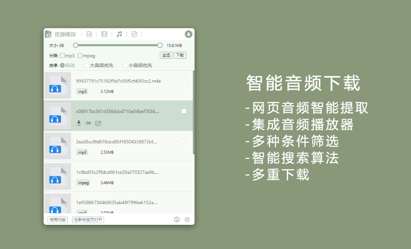Open the selected audio in new window icon
This screenshot has height=249, width=411.
tap(97, 123)
